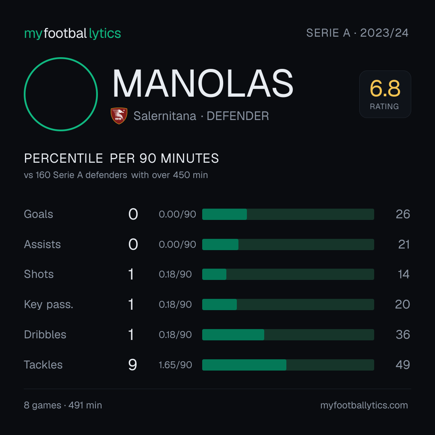Select the 1.65/90 tackles rate
This screenshot has width=435, height=435.
[175, 365]
